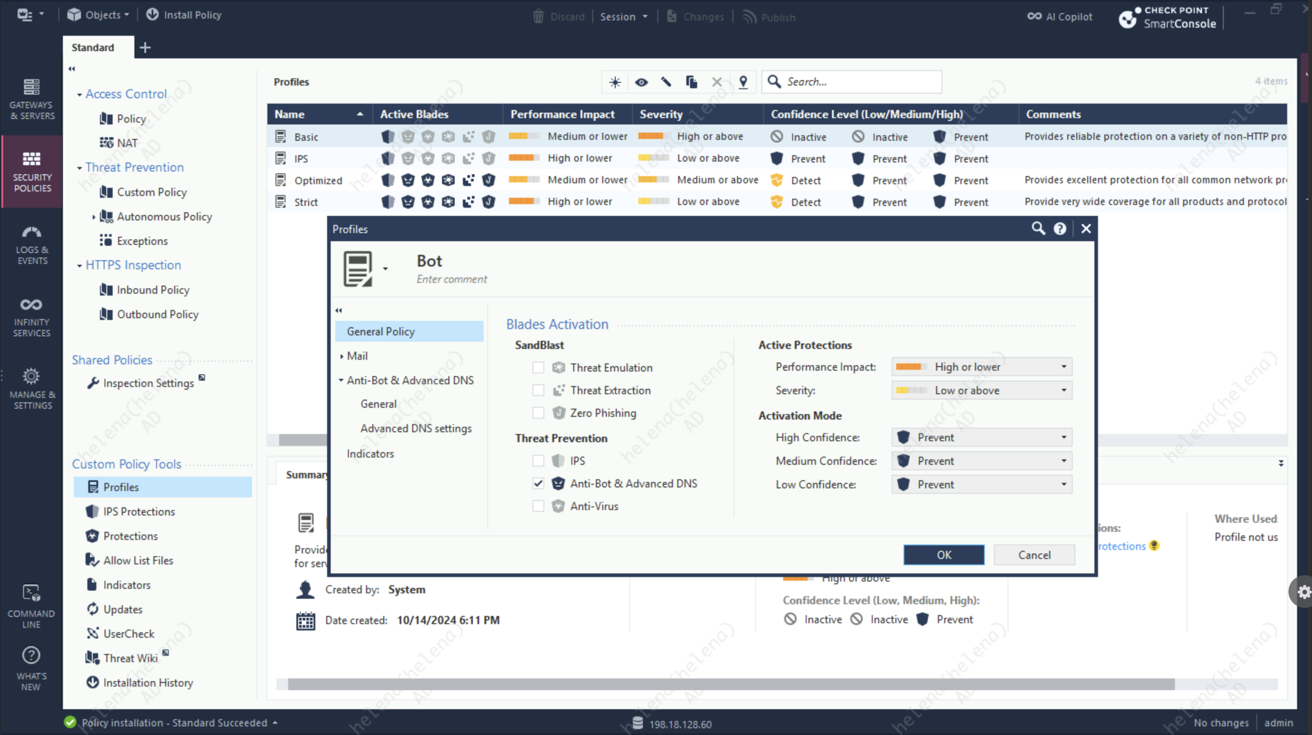The height and width of the screenshot is (735, 1312).
Task: Click the New profile star icon
Action: pyautogui.click(x=615, y=82)
